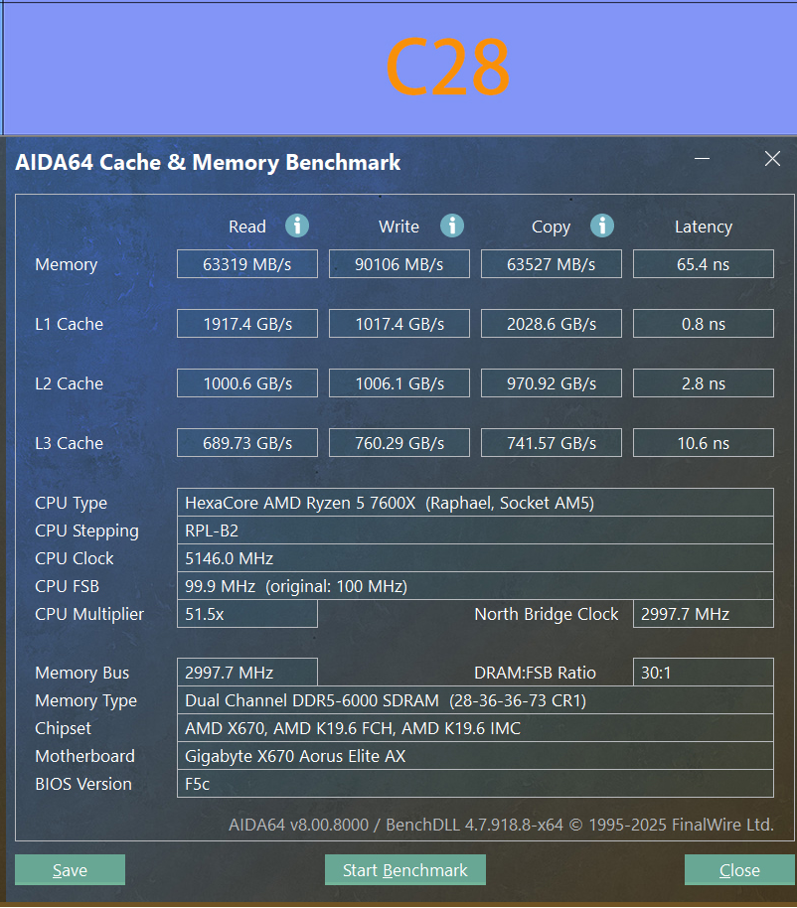Select L2 Cache latency 2.8 ns
The image size is (797, 908).
tap(704, 383)
